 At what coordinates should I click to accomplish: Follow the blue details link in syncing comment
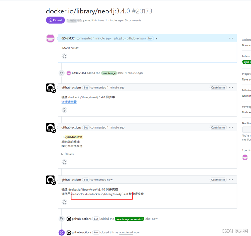[x=69, y=102]
